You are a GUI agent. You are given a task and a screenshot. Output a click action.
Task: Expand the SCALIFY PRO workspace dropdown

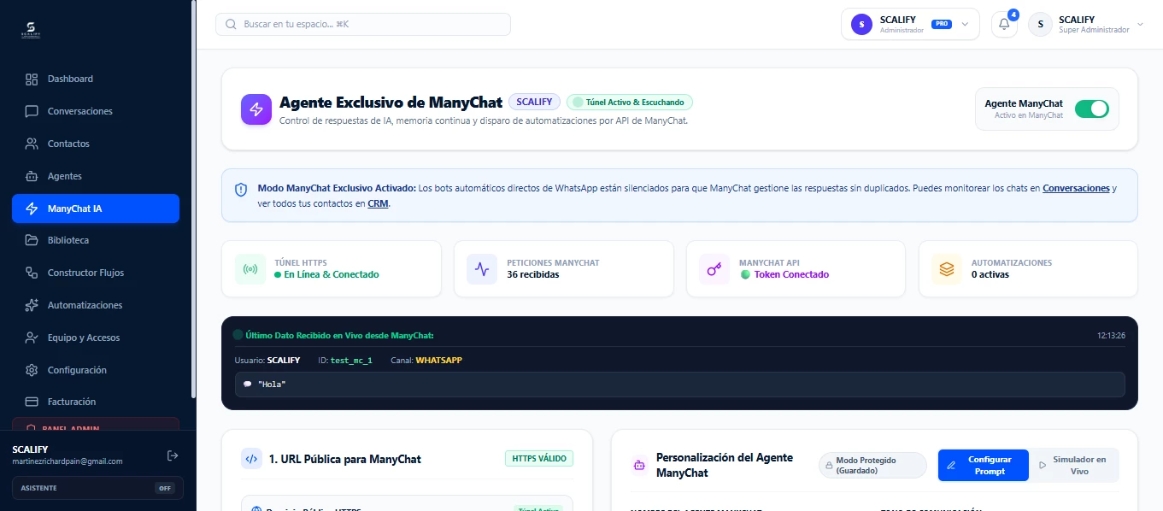pyautogui.click(x=909, y=24)
